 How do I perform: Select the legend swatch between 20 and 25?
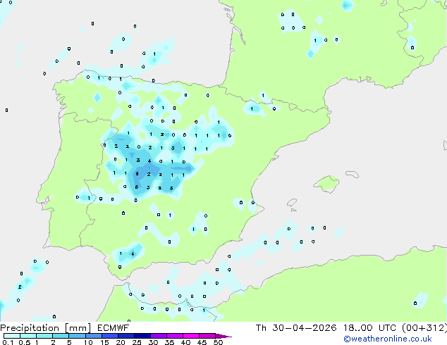point(126,336)
